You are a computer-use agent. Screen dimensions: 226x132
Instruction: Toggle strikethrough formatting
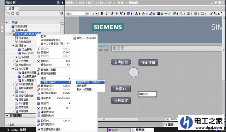coord(117,13)
